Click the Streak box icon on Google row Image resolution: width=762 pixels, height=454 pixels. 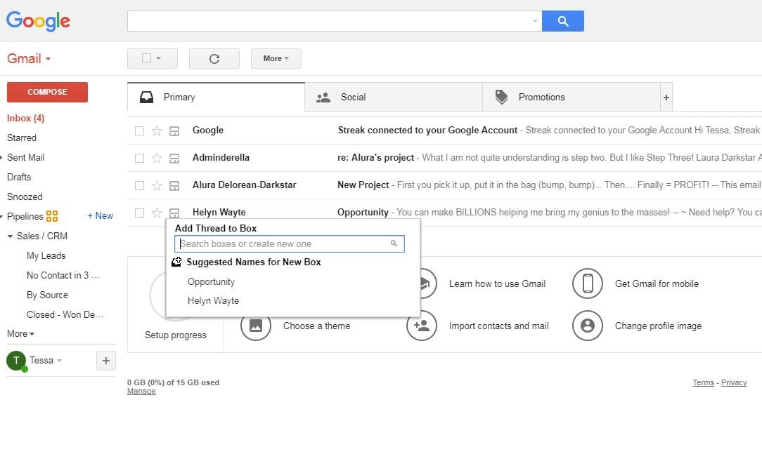point(174,131)
